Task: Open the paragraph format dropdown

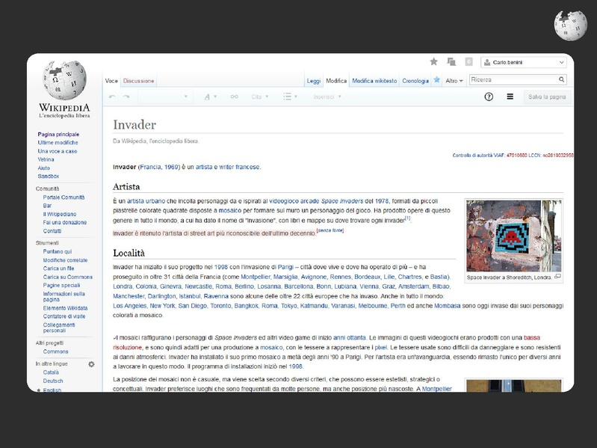Action: (165, 96)
